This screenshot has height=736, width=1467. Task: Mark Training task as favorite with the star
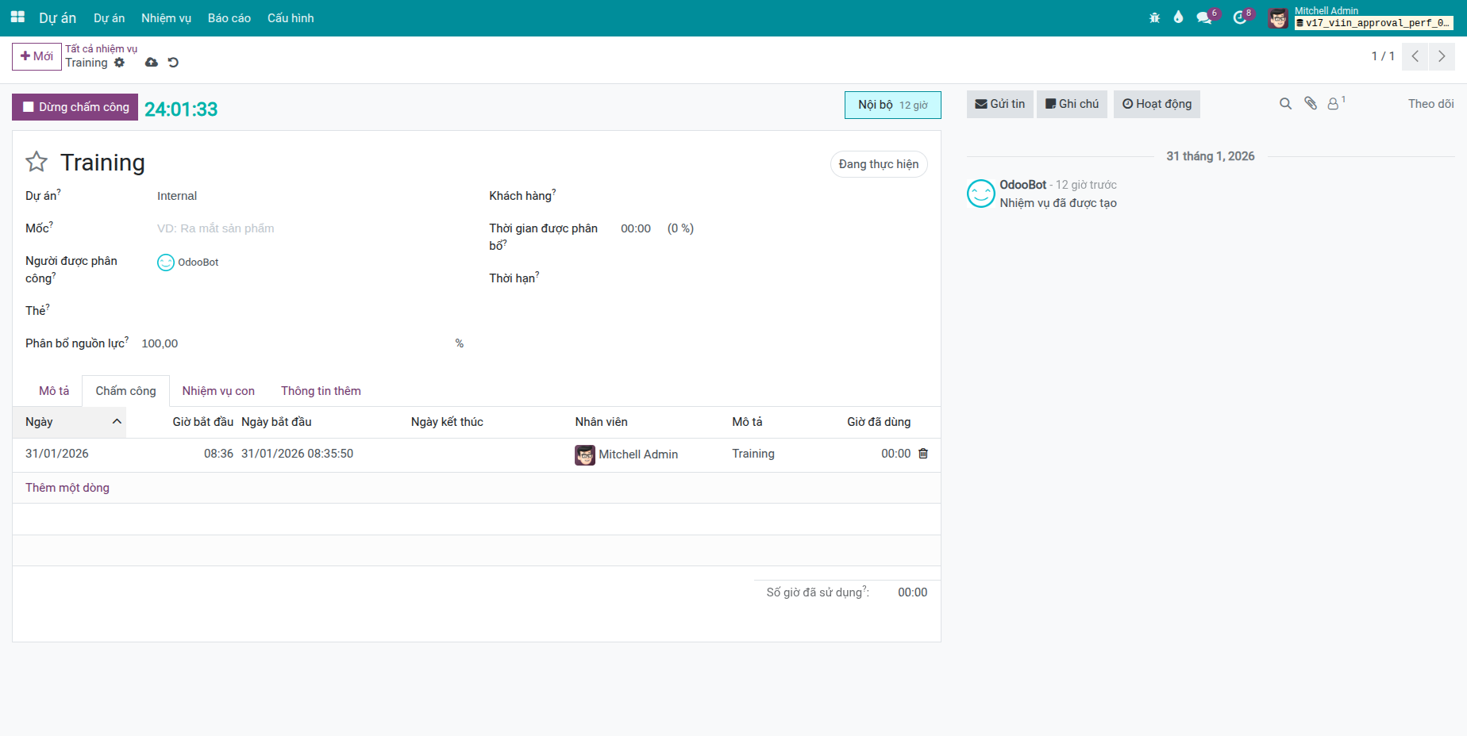tap(37, 162)
